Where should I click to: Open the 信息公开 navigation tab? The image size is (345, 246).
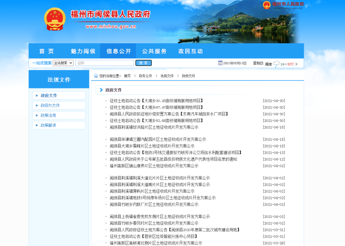(118, 51)
